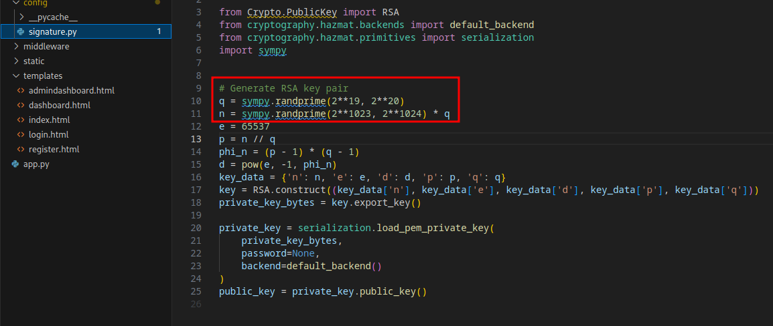Click the HTML icon next to register.html
Screen dimensions: 773x326
tap(21, 149)
